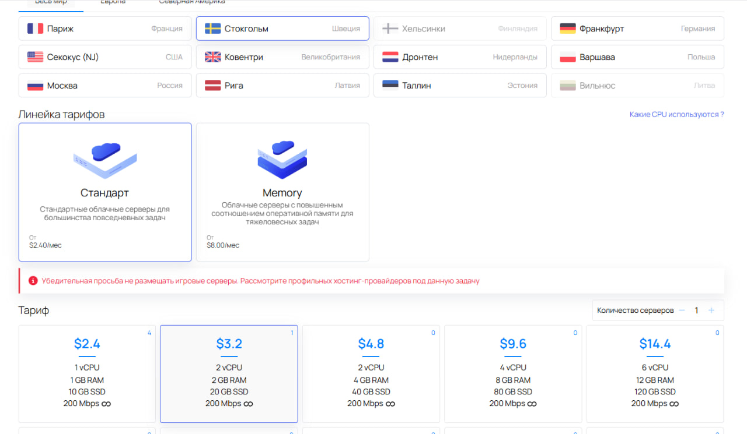Click the Estonia flag icon for Таллин
Image resolution: width=747 pixels, height=434 pixels.
[x=390, y=86]
